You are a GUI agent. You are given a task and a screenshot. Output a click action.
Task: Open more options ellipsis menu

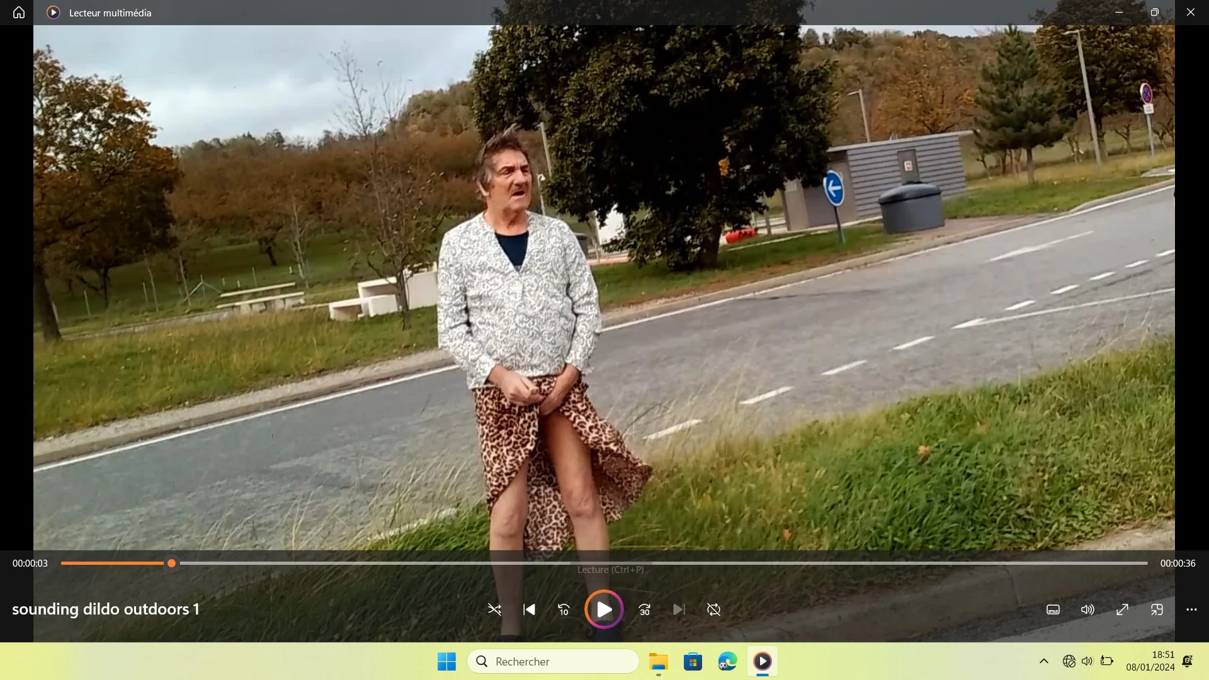pyautogui.click(x=1191, y=609)
